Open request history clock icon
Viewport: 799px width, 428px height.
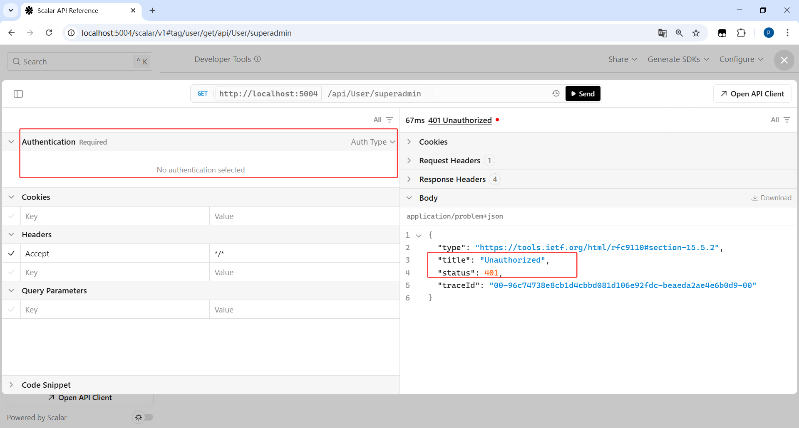pyautogui.click(x=556, y=93)
